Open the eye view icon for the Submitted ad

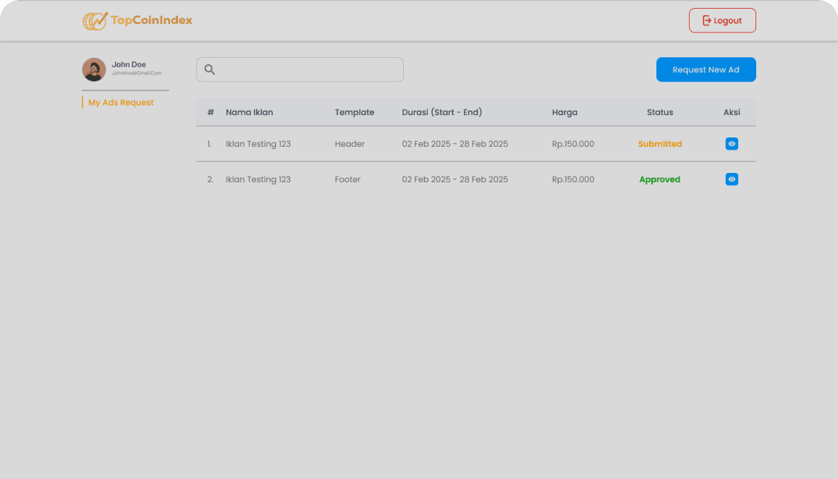pyautogui.click(x=732, y=144)
